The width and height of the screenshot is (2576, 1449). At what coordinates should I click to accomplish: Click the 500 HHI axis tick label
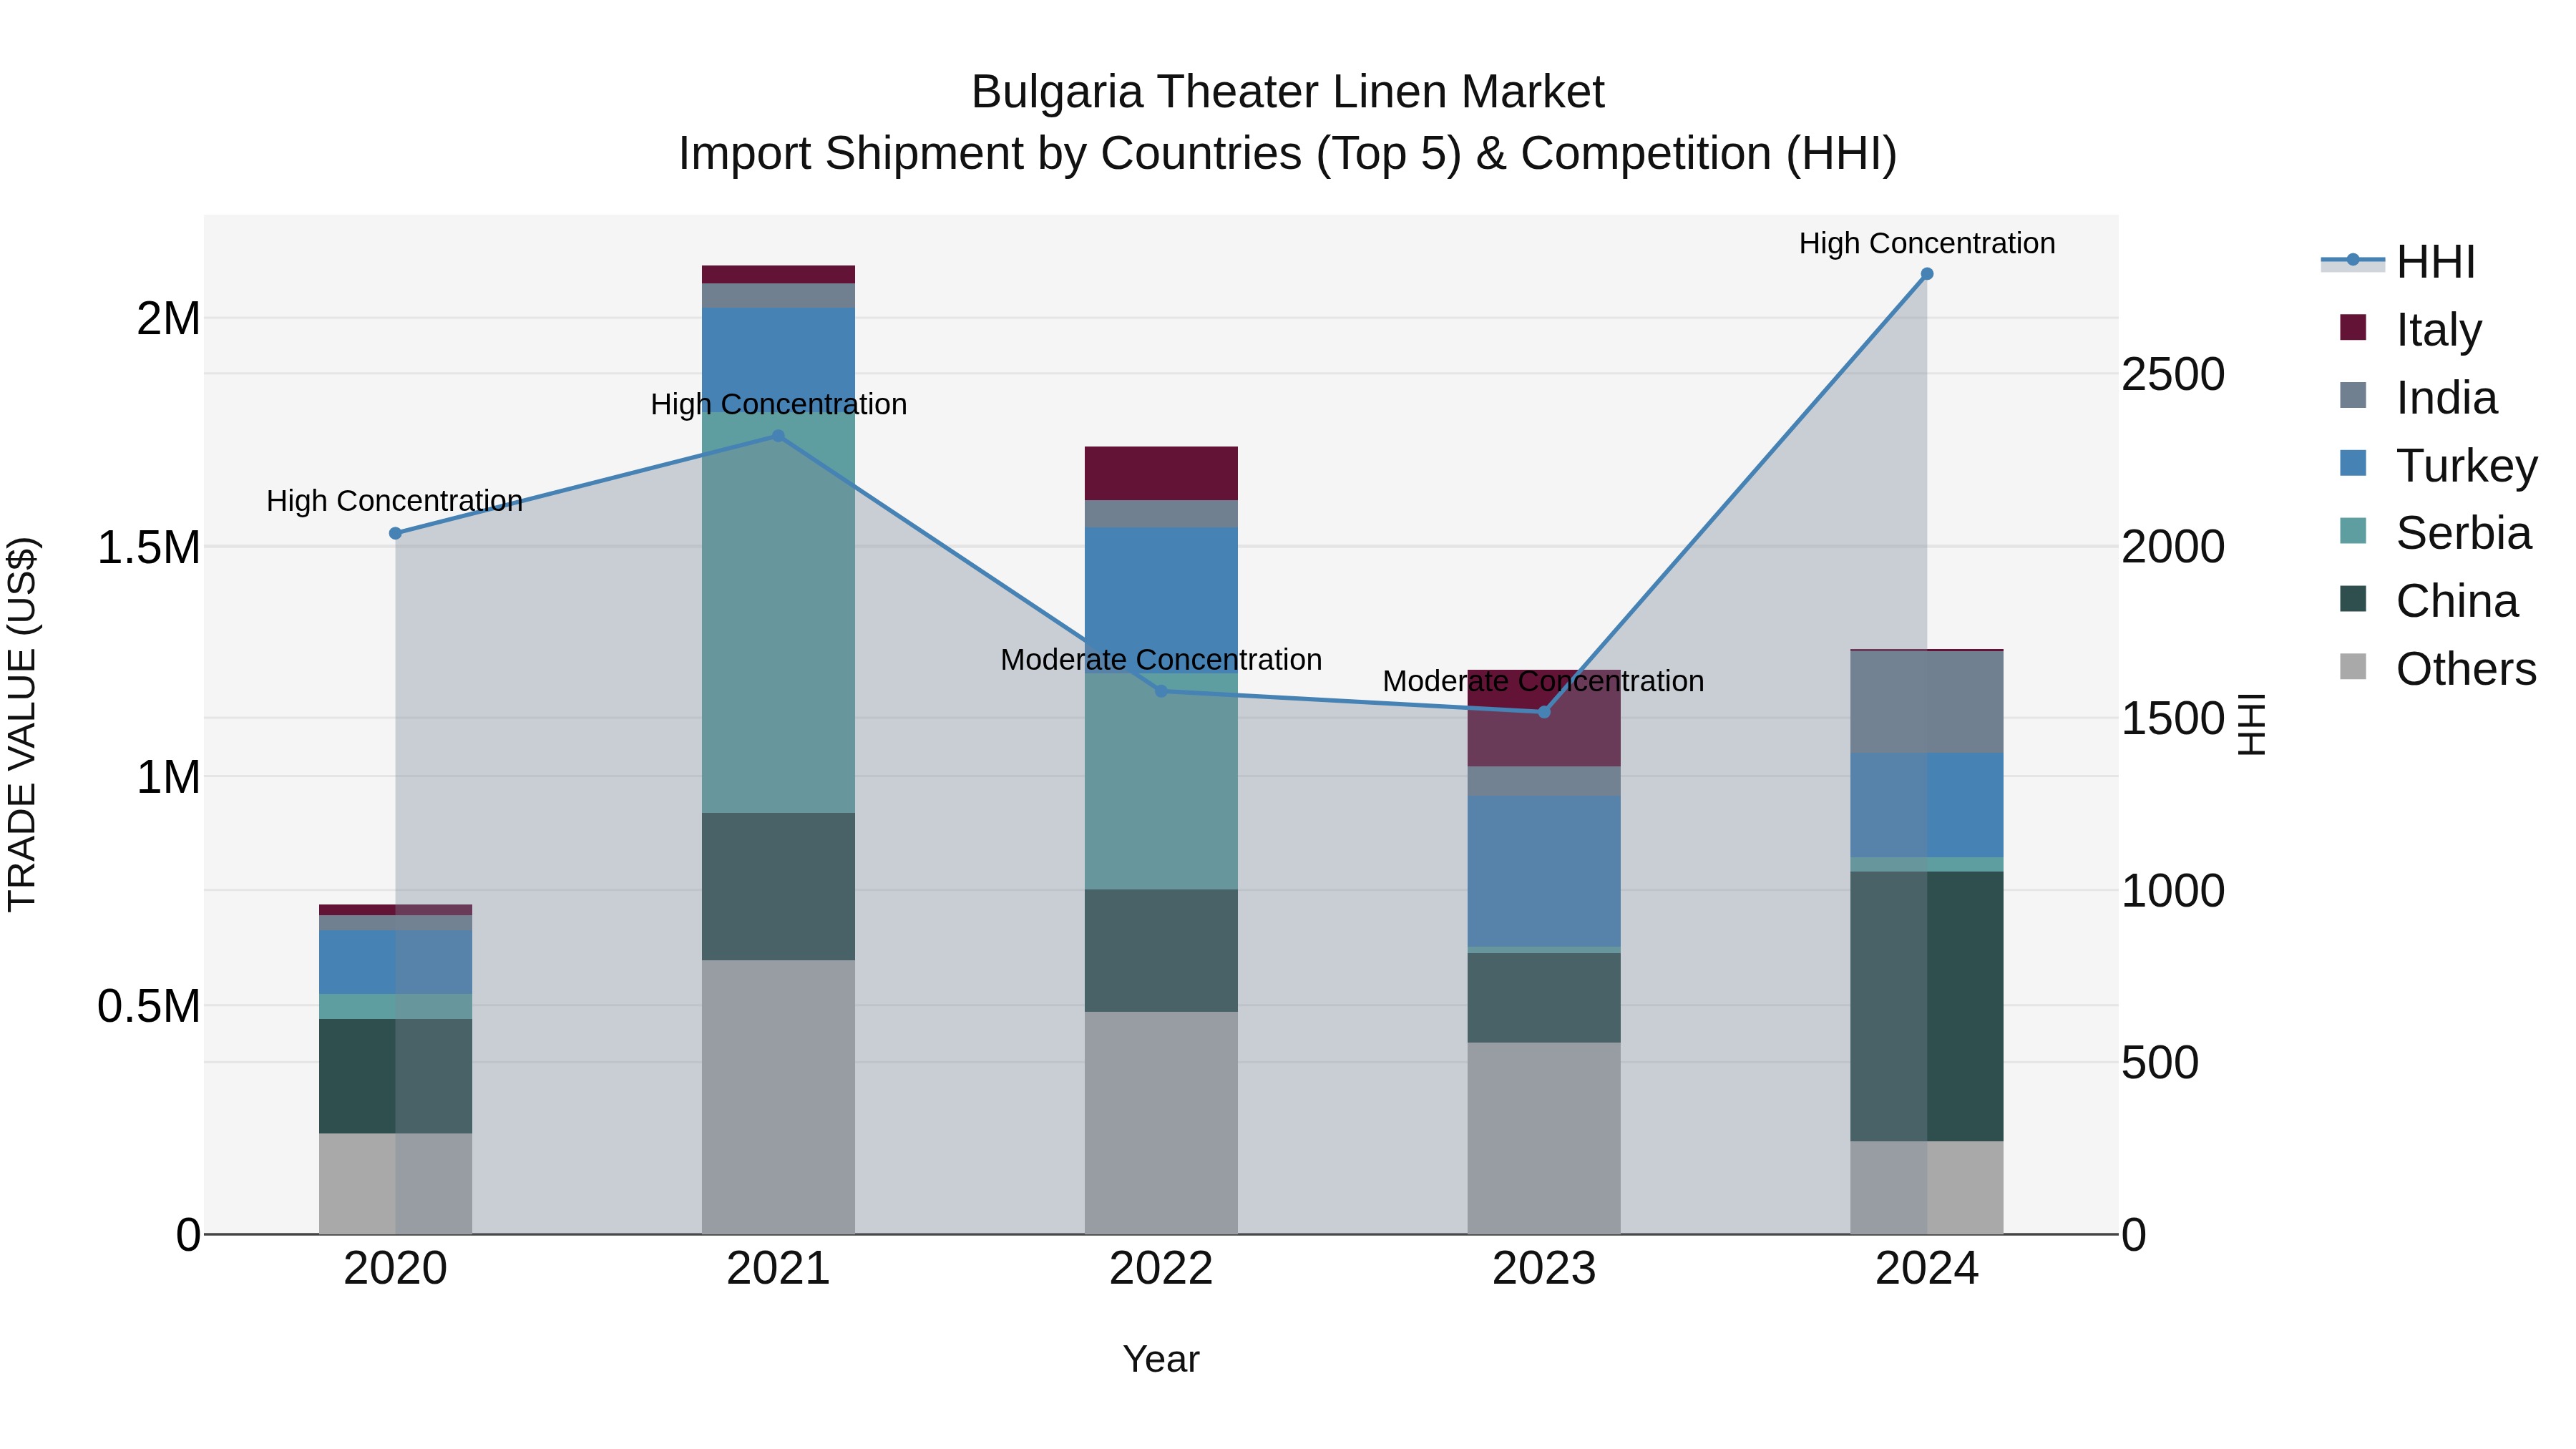click(x=2160, y=1063)
